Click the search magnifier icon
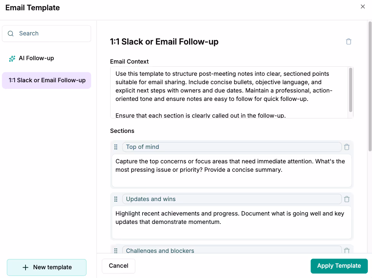The image size is (372, 278). tap(10, 34)
